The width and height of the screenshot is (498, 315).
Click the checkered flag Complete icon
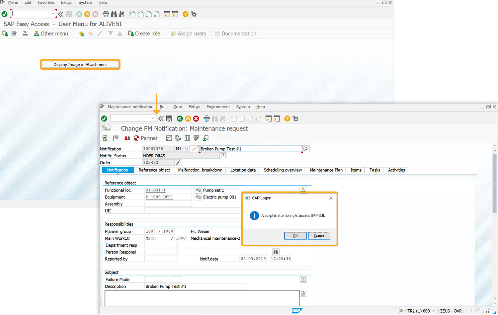click(116, 138)
